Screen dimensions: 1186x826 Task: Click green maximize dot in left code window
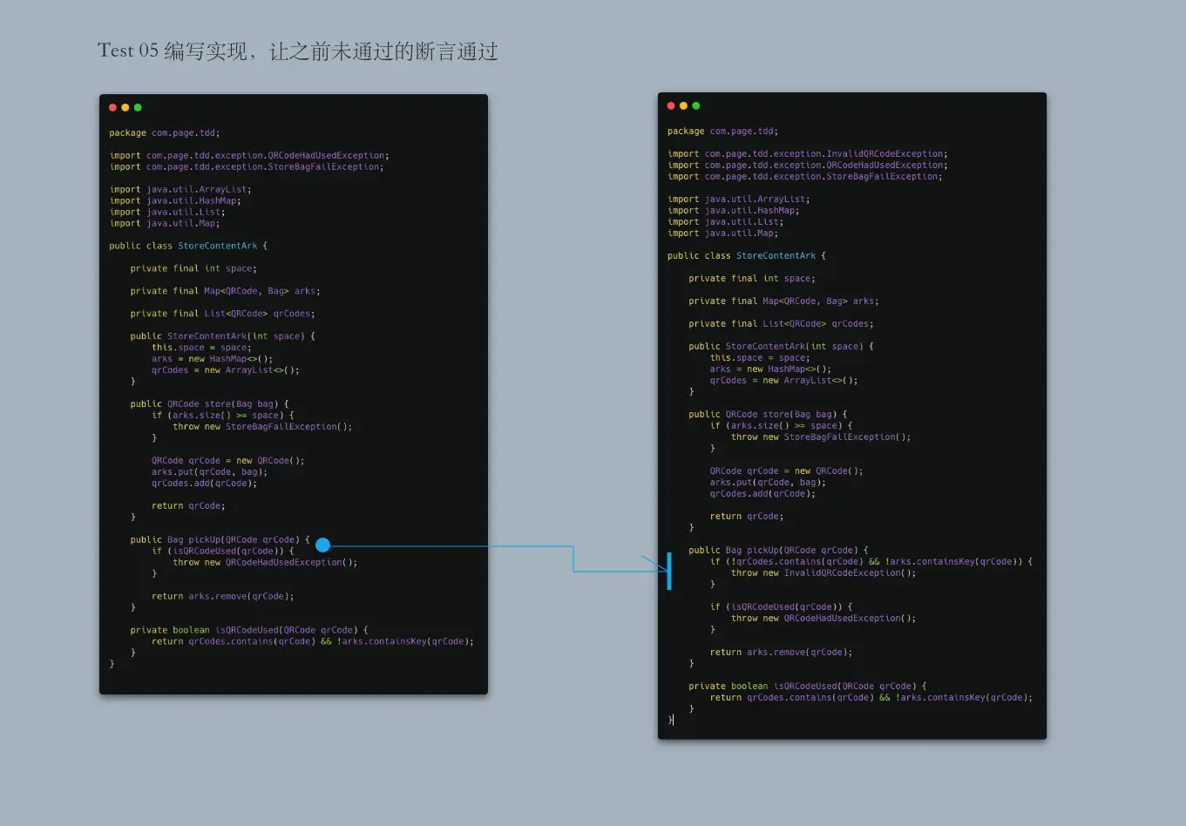[x=138, y=107]
